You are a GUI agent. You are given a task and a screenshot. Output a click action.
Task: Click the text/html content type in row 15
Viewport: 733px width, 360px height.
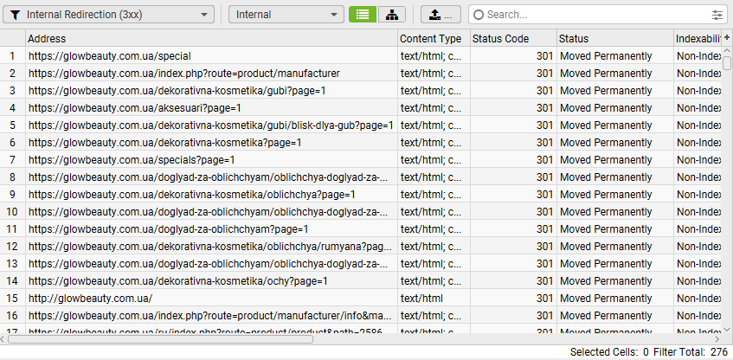pyautogui.click(x=421, y=299)
